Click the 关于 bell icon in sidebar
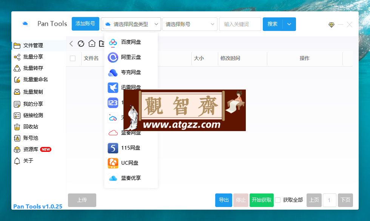 tap(17, 161)
